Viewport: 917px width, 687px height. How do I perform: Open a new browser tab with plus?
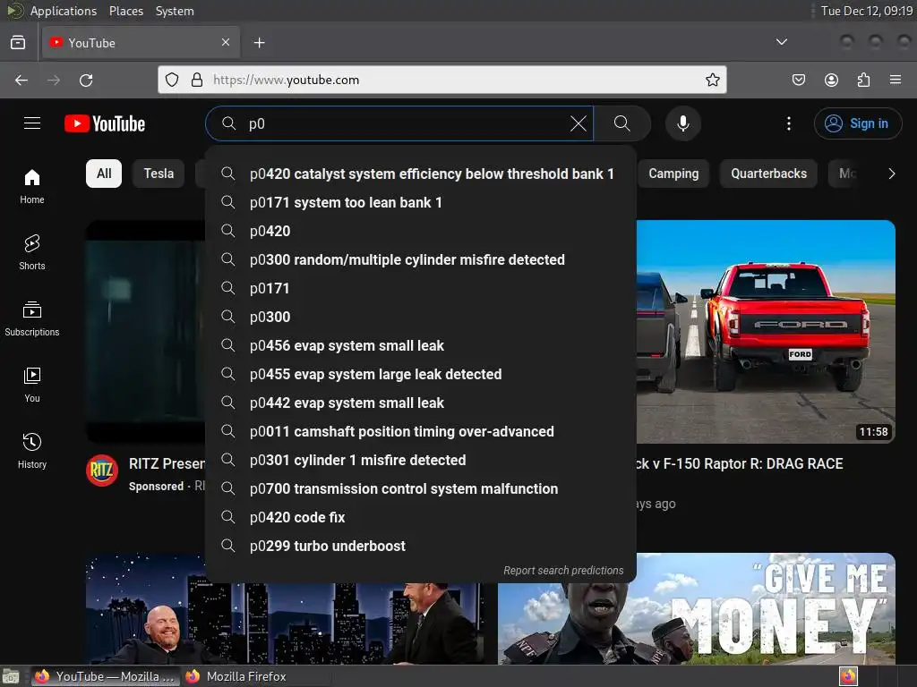[260, 43]
